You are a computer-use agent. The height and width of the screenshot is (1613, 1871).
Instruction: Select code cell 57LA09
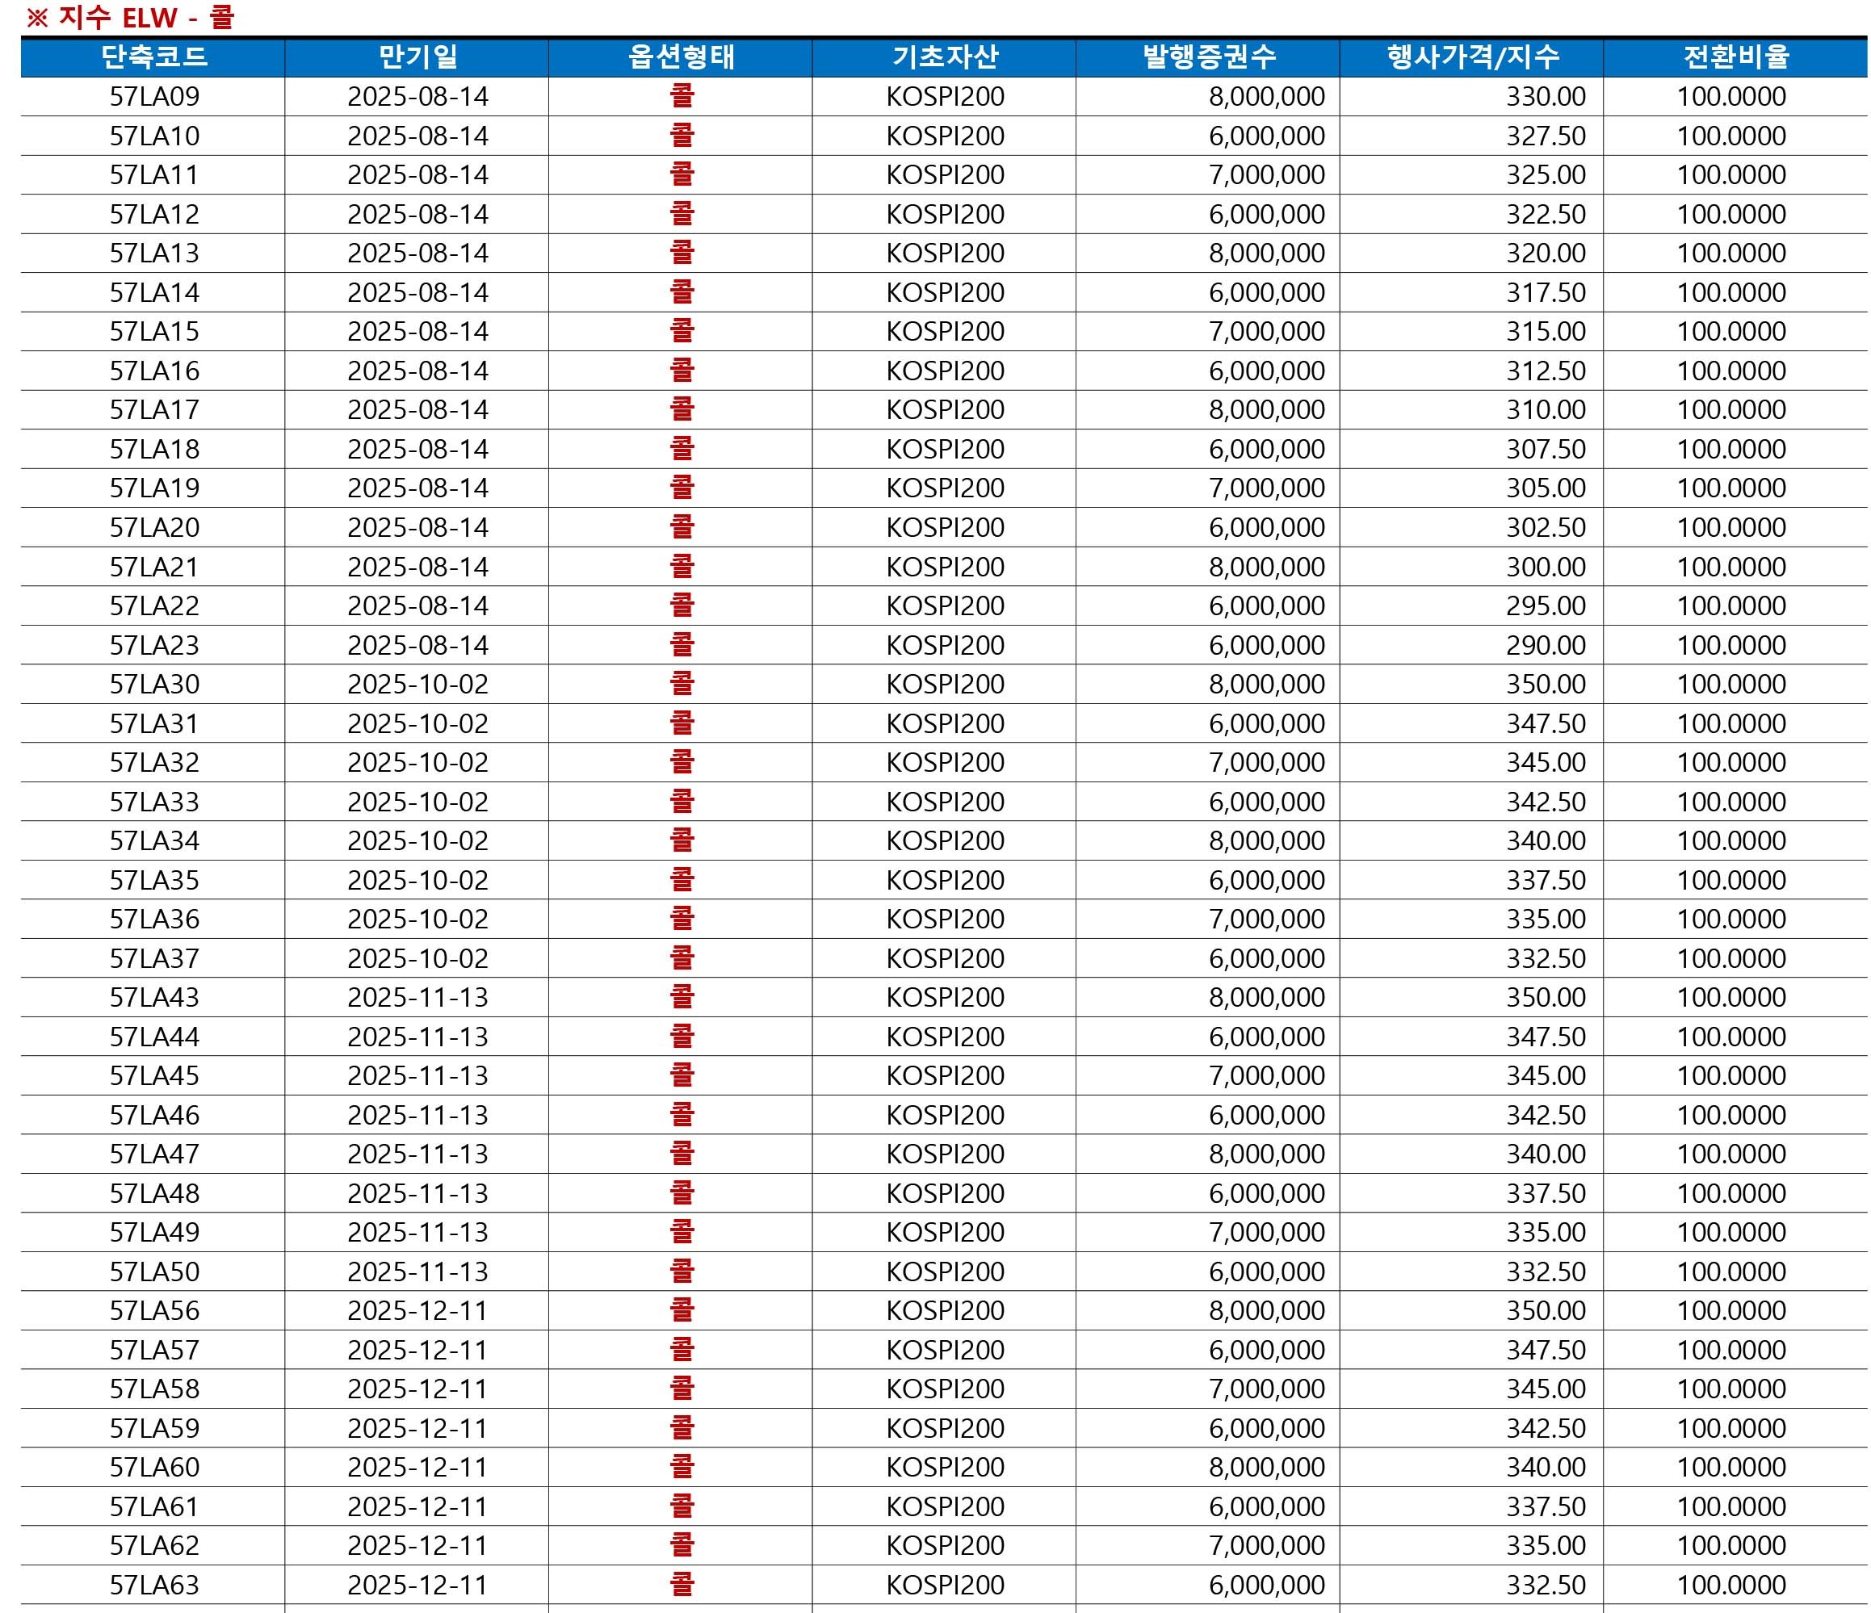pos(154,97)
